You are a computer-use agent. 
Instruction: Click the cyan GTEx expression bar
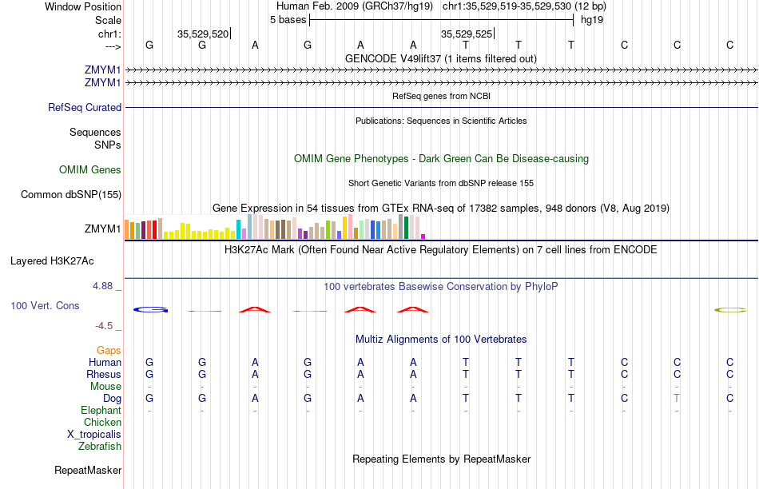click(x=238, y=229)
